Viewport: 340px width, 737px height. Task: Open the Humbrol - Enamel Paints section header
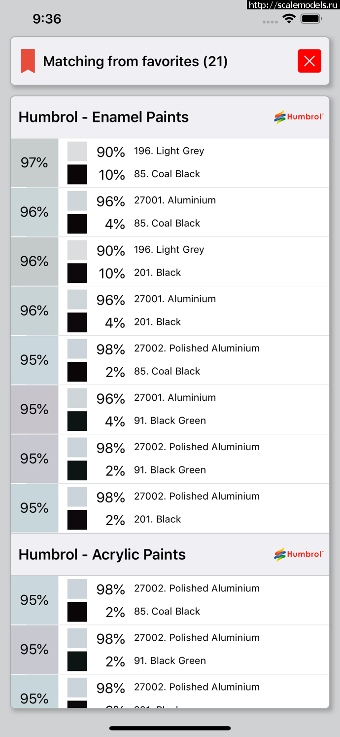[170, 117]
